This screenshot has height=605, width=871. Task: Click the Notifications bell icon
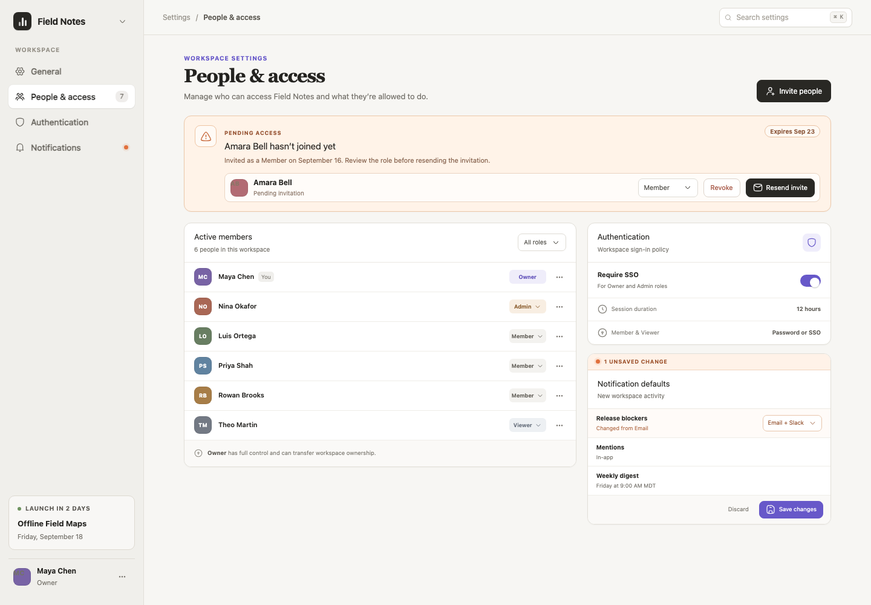(20, 148)
